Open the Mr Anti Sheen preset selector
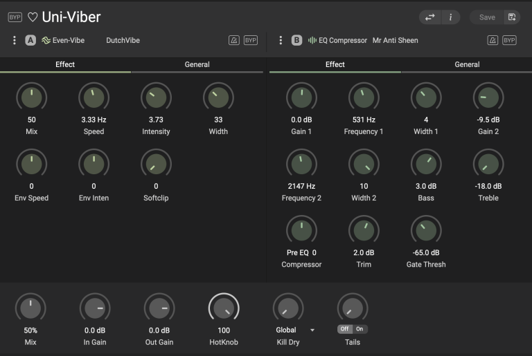The height and width of the screenshot is (356, 532). (396, 40)
